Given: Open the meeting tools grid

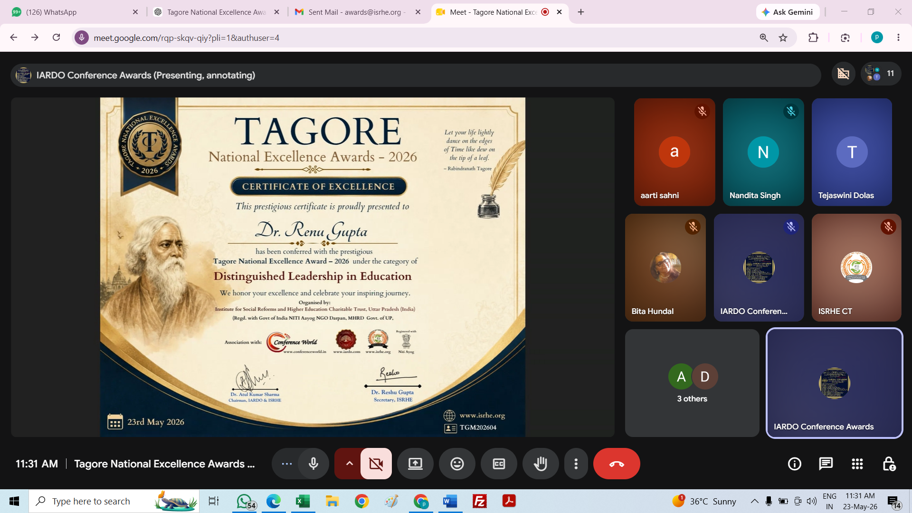Looking at the screenshot, I should (857, 464).
